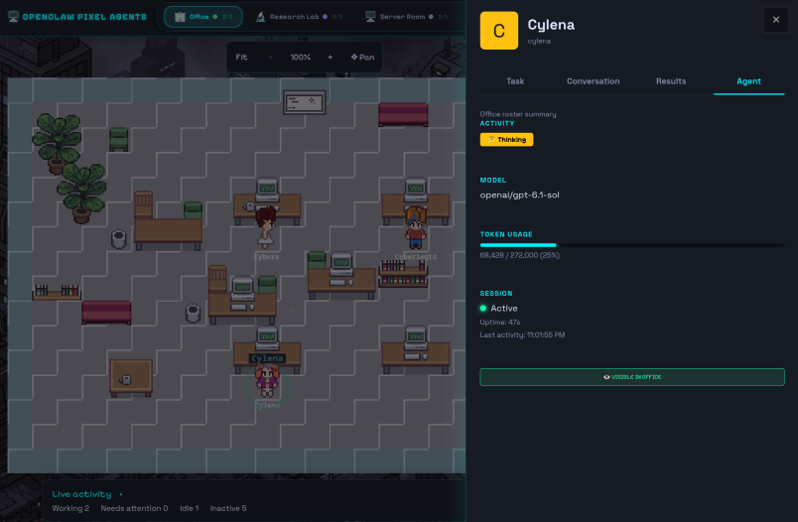Screen dimensions: 798x522
Task: Click the Thinking activity badge
Action: (x=506, y=139)
